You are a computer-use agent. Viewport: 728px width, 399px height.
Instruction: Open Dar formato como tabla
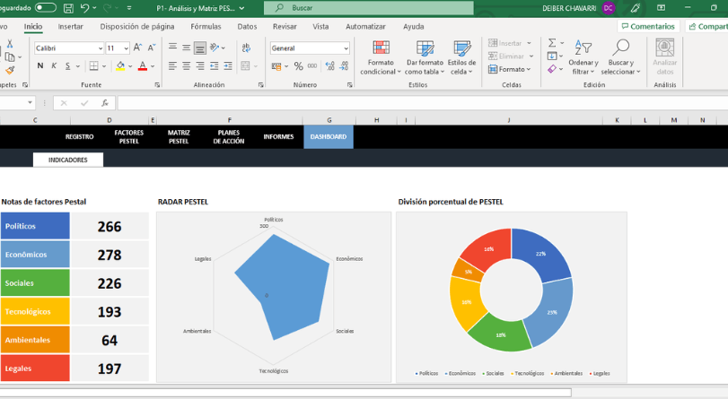click(x=425, y=57)
